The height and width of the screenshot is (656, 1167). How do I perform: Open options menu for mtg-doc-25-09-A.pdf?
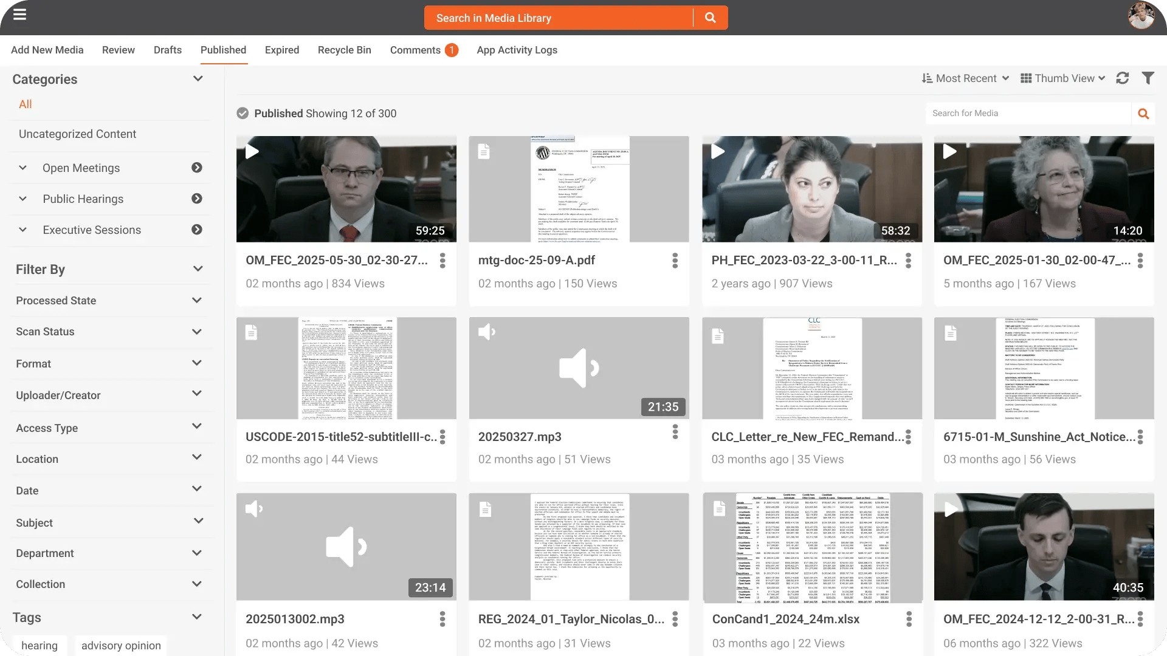coord(675,261)
